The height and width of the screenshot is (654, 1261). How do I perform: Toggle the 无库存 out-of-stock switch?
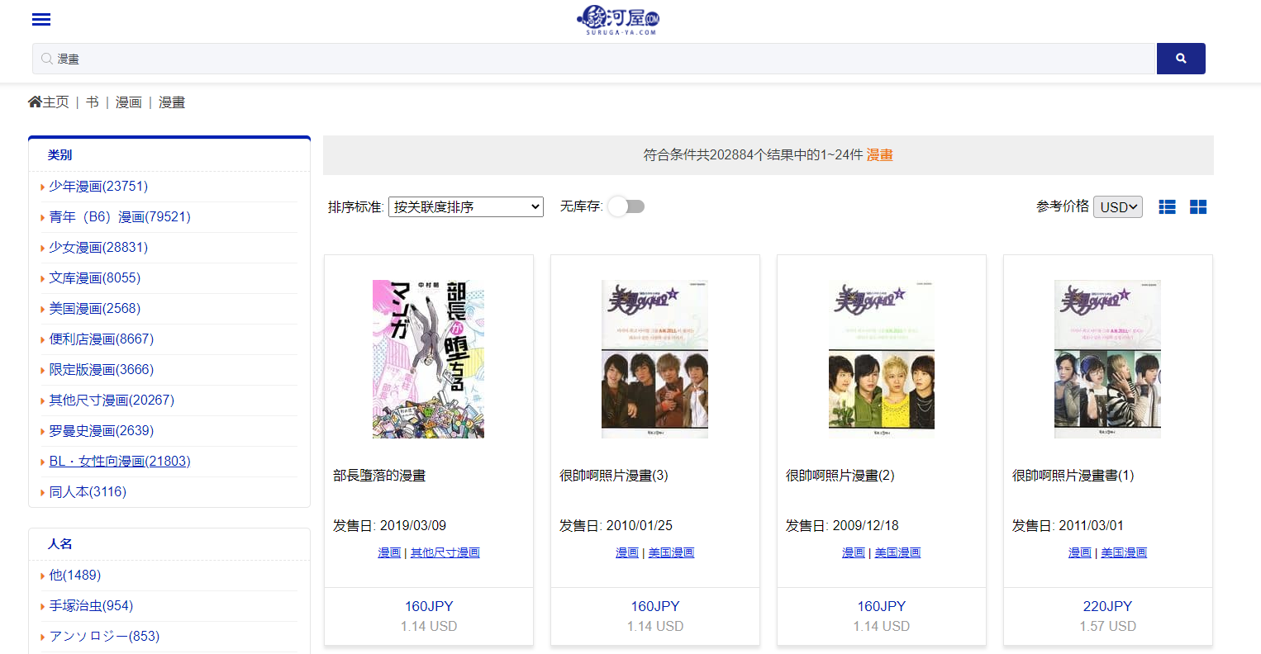click(626, 206)
